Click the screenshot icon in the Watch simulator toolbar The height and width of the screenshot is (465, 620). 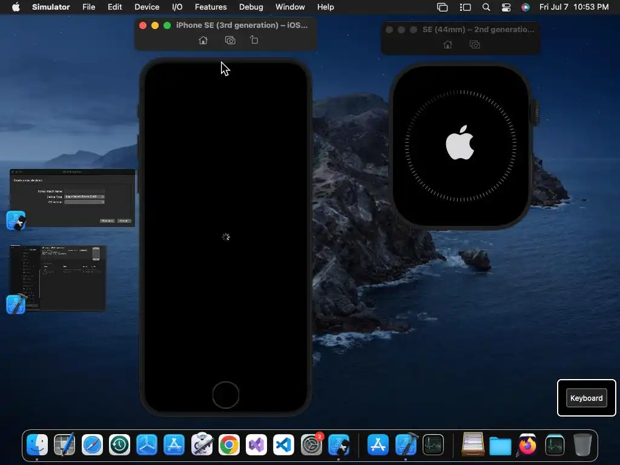click(x=475, y=45)
